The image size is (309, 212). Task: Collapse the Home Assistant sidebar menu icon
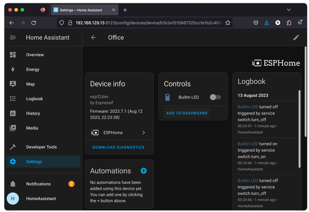pos(13,37)
